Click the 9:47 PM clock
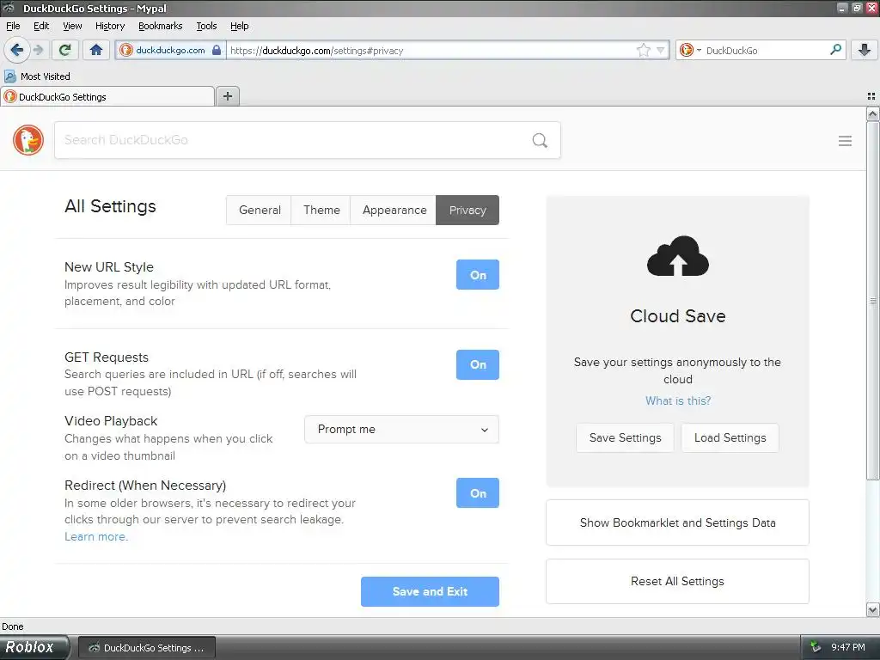 848,647
